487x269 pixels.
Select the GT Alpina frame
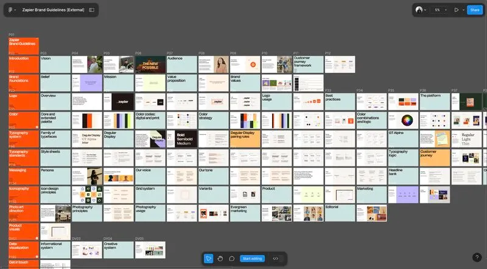point(403,139)
